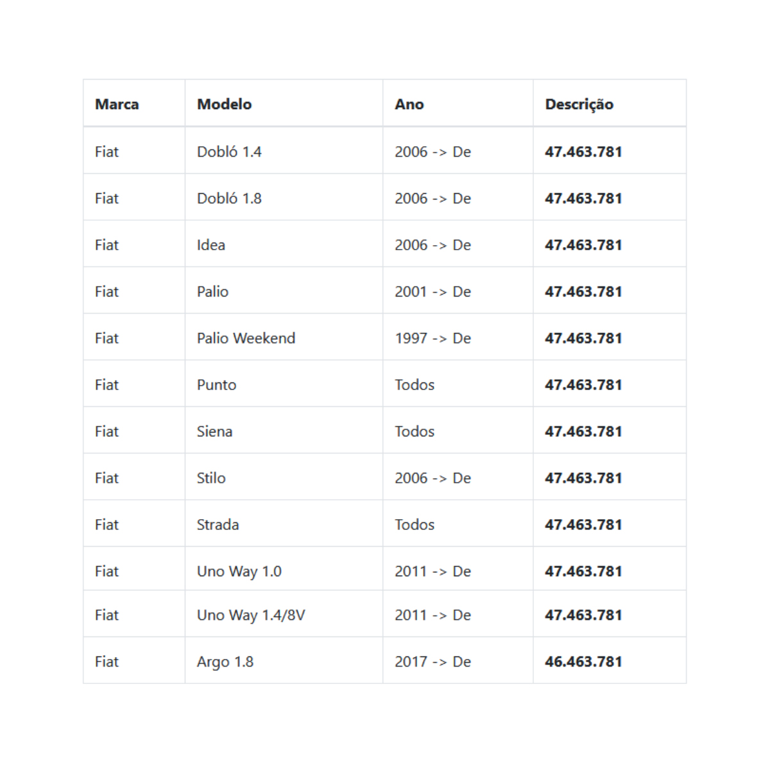This screenshot has height=770, width=770.
Task: Click the 46.463.781 description code
Action: 583,662
